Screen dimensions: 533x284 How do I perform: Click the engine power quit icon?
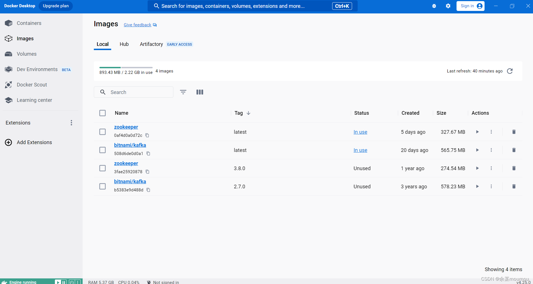point(72,282)
